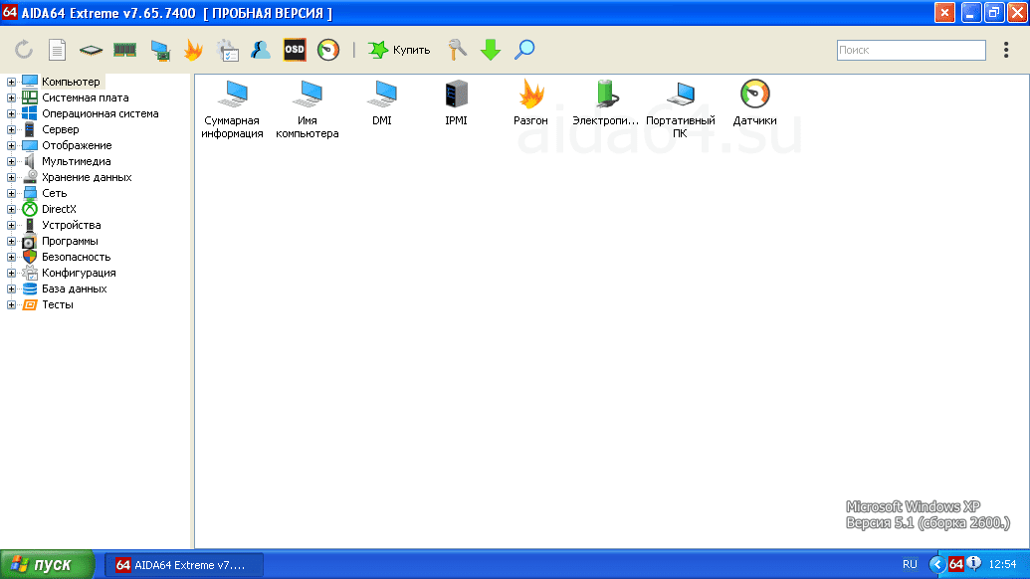
Task: Open the Report page icon
Action: pyautogui.click(x=57, y=50)
